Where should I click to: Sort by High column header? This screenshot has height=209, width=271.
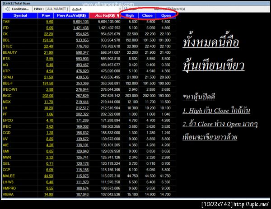click(130, 15)
